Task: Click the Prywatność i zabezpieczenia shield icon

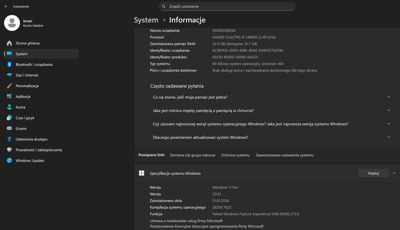Action: point(9,150)
